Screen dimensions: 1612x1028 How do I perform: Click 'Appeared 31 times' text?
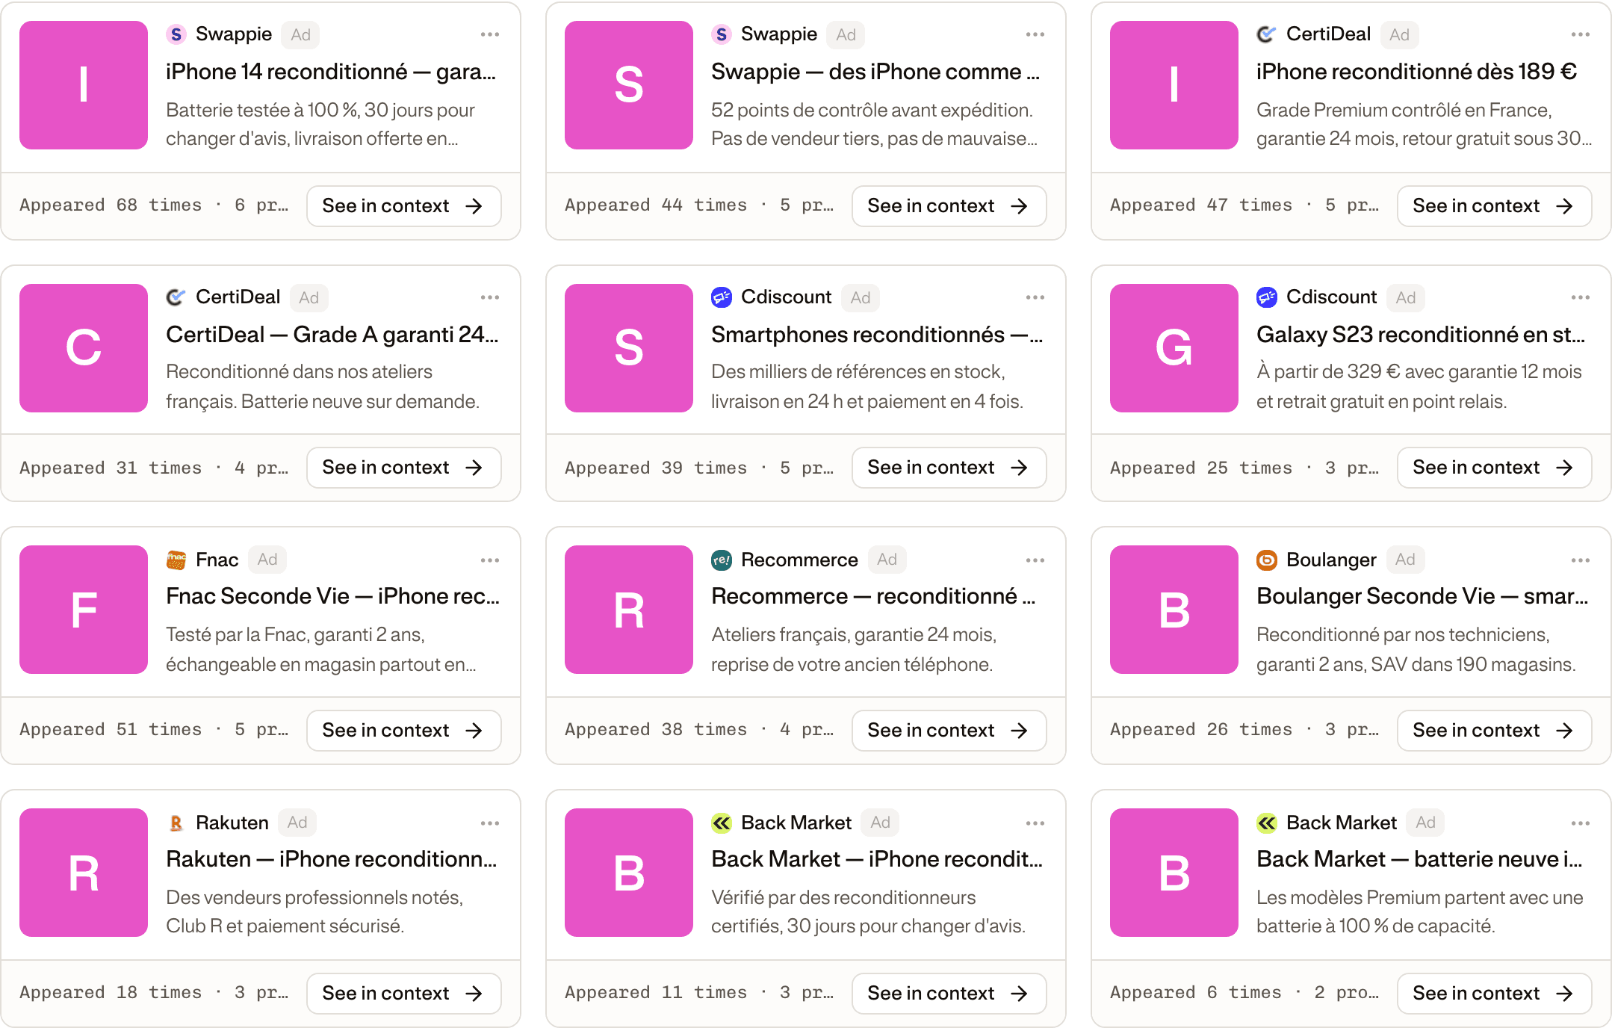(x=111, y=468)
